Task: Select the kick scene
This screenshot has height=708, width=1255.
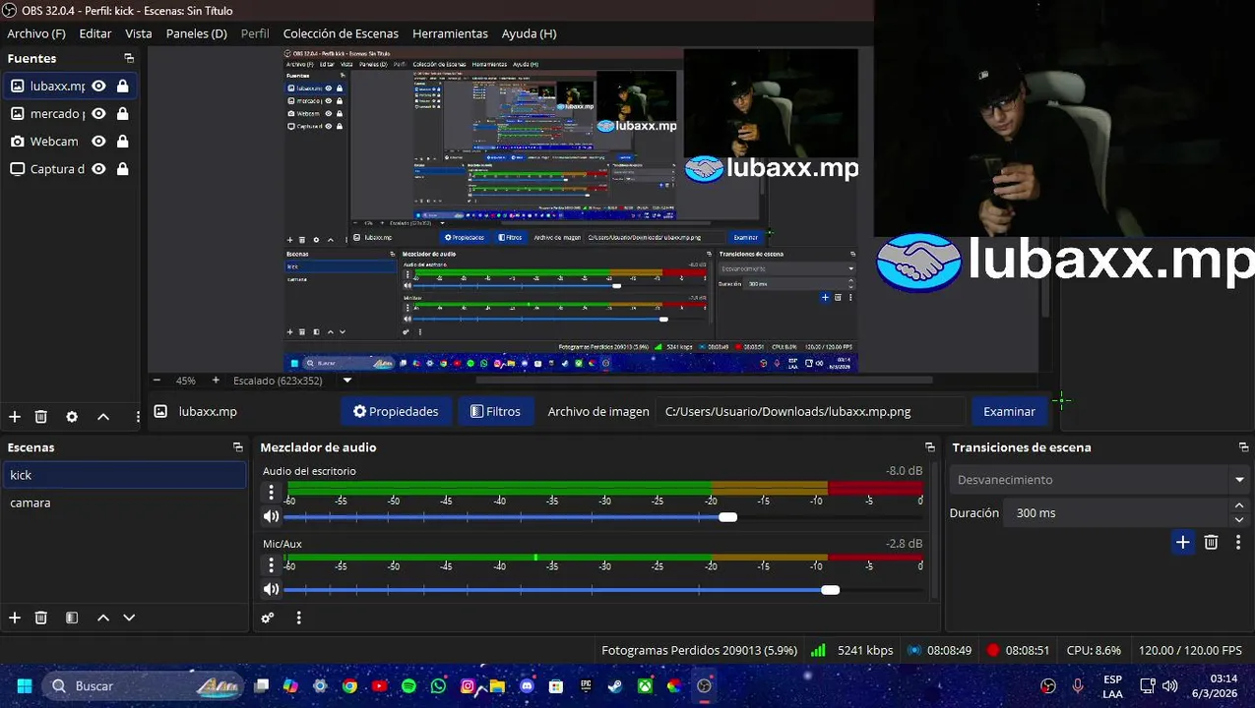Action: 124,475
